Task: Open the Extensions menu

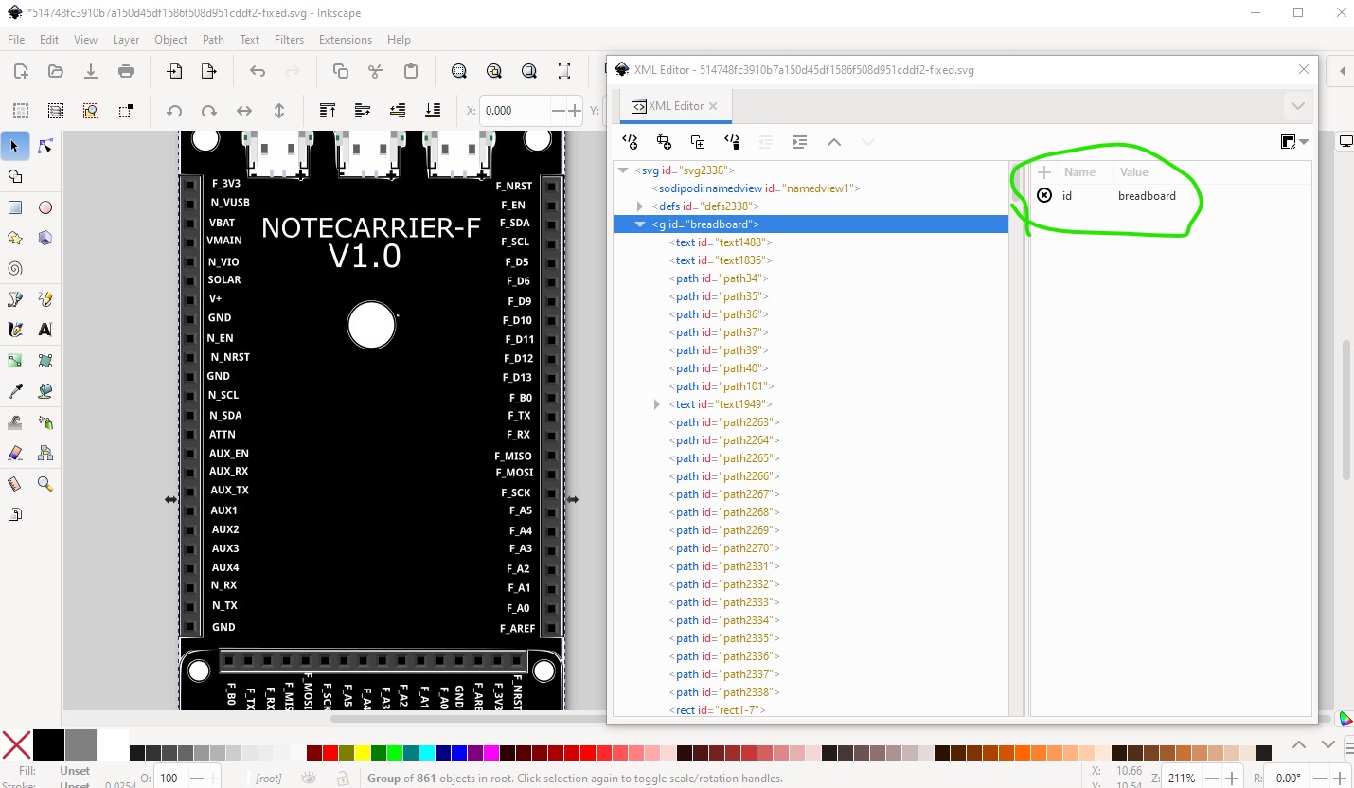Action: point(346,40)
